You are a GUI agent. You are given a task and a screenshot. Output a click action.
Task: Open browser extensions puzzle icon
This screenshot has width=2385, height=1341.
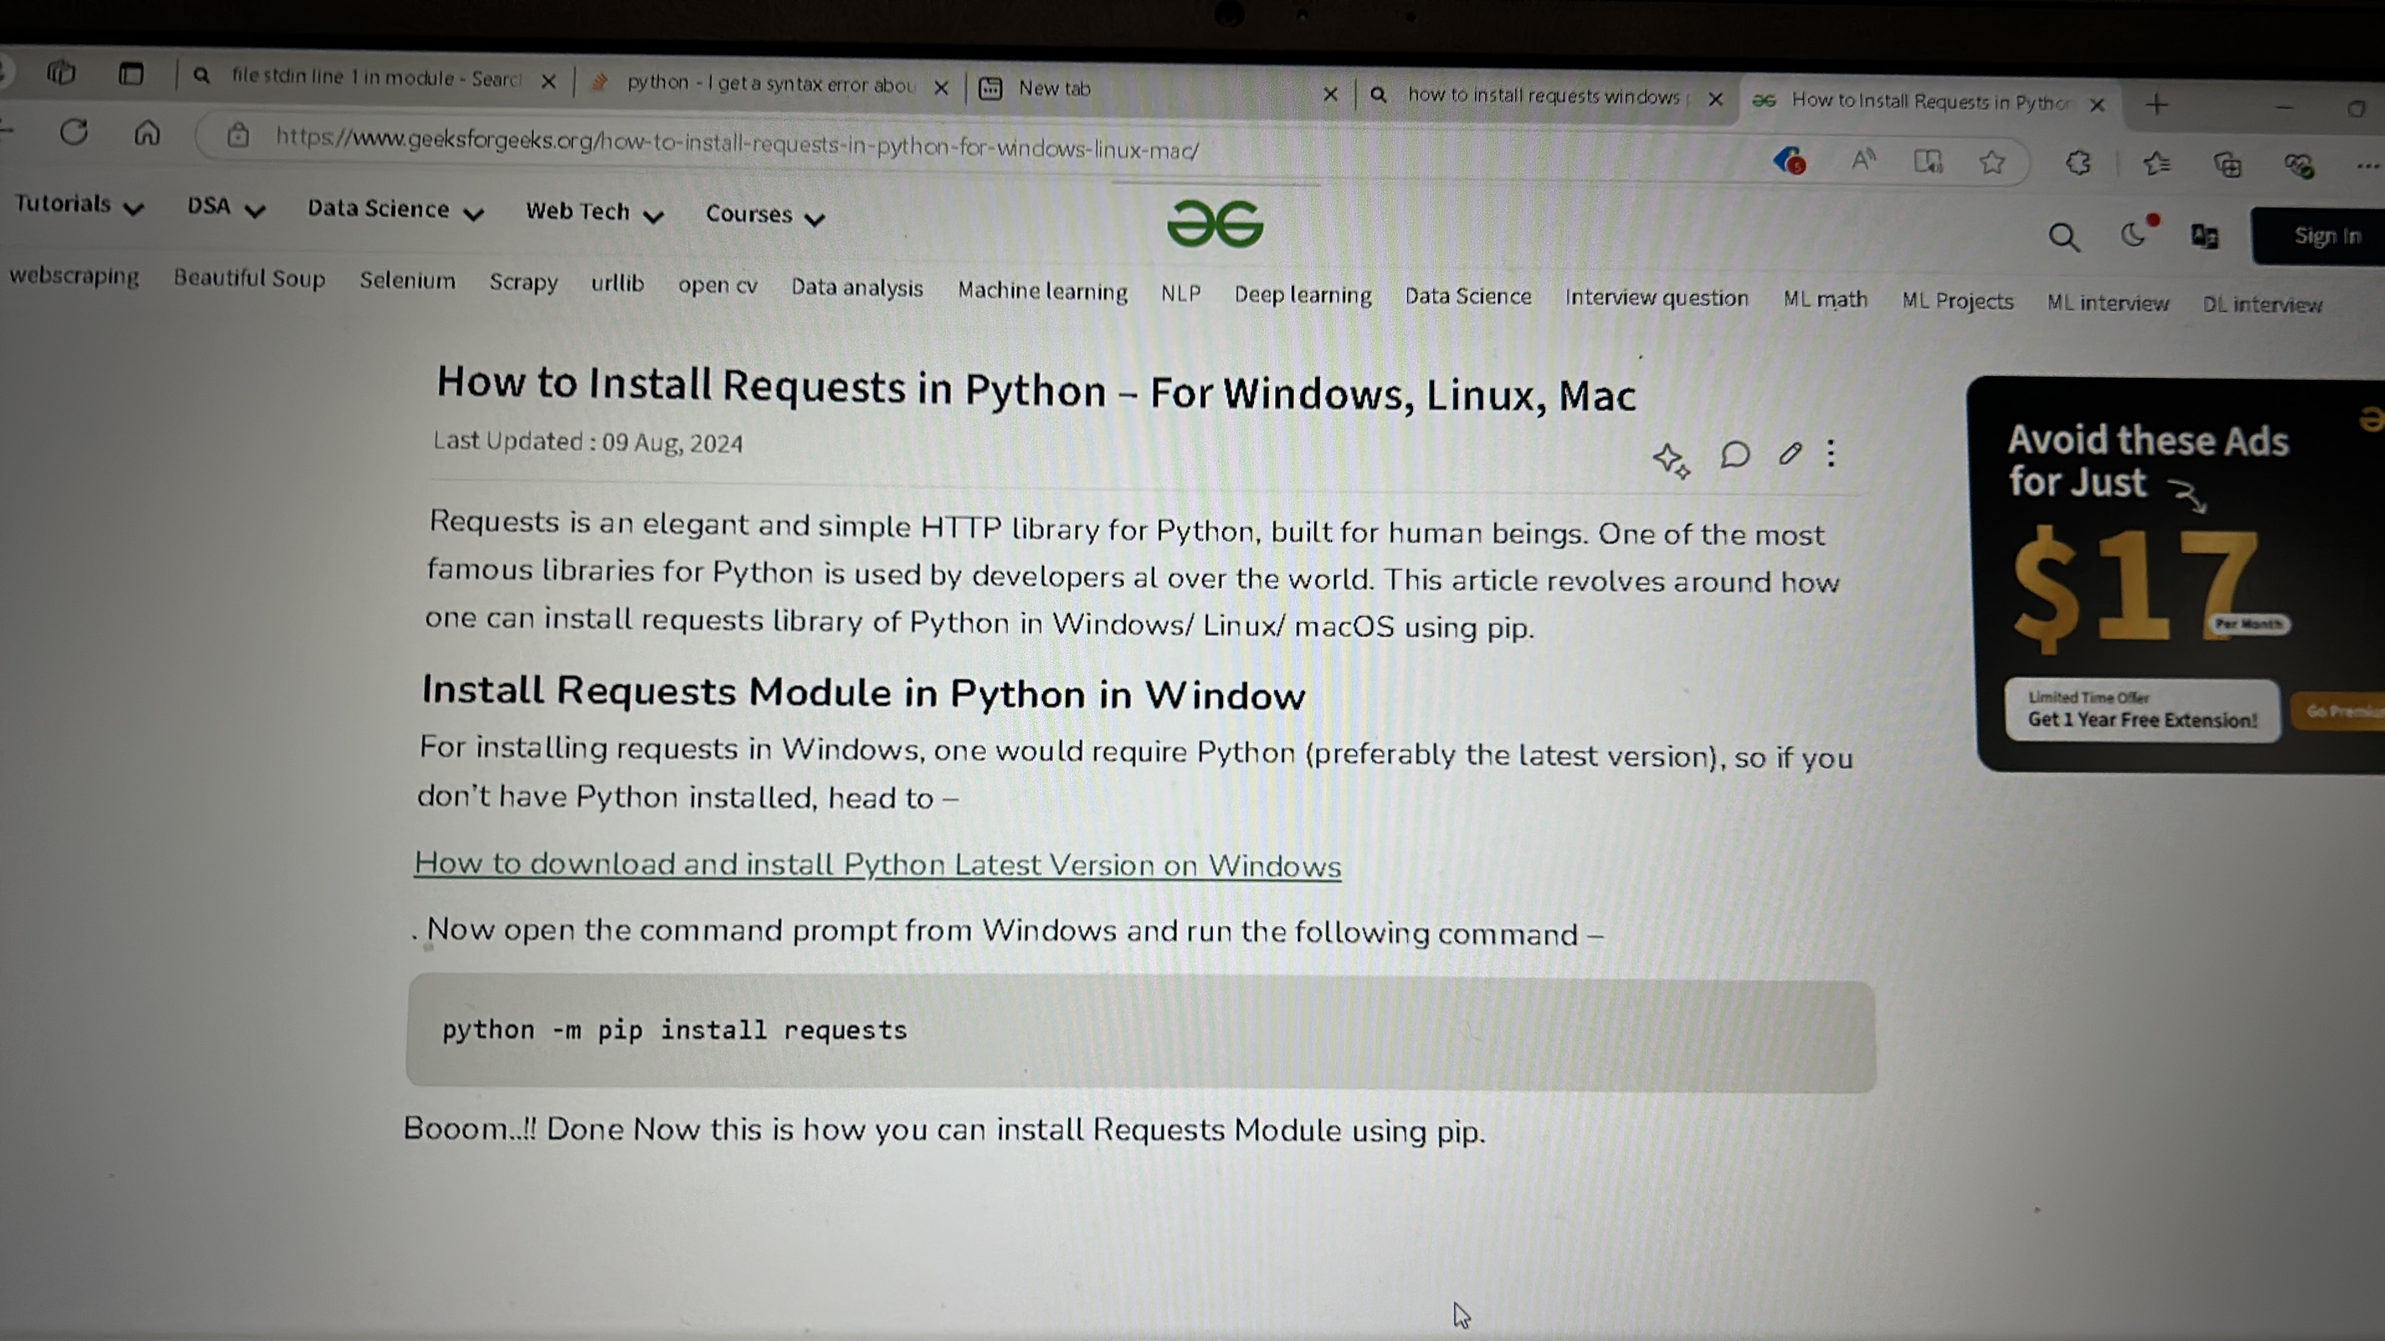[x=2078, y=164]
